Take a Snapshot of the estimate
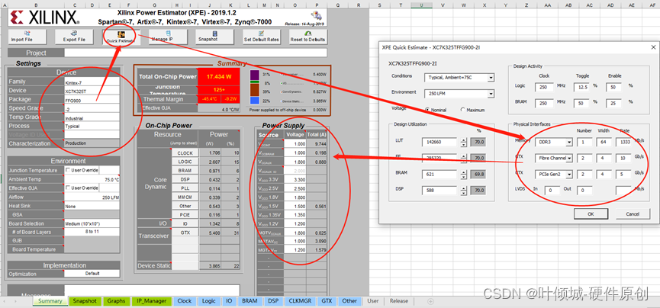 tap(214, 37)
